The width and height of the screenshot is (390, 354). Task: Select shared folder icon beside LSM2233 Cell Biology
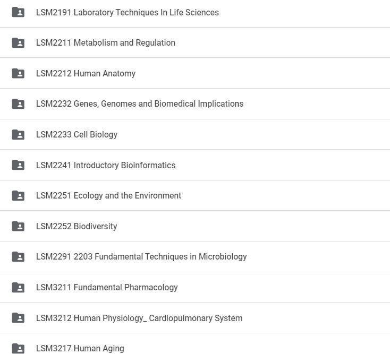click(18, 134)
